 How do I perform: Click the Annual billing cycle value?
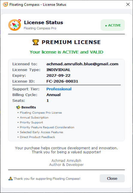click(53, 95)
